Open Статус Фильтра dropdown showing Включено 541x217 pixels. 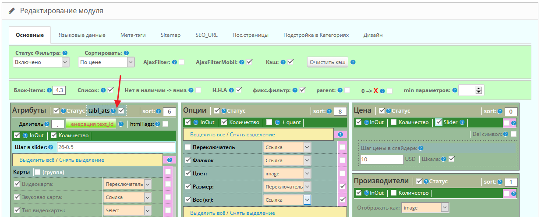click(x=41, y=62)
